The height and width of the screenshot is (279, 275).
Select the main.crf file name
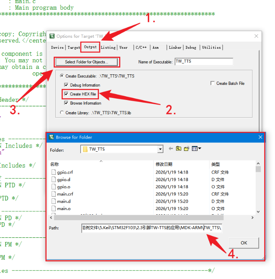pos(65,194)
